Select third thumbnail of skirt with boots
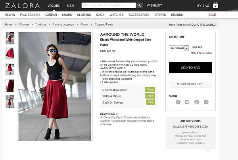 10,70
